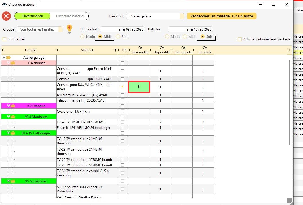This screenshot has width=303, height=205.
Task: Click the filter funnel icon in Matériel header
Action: pos(115,50)
